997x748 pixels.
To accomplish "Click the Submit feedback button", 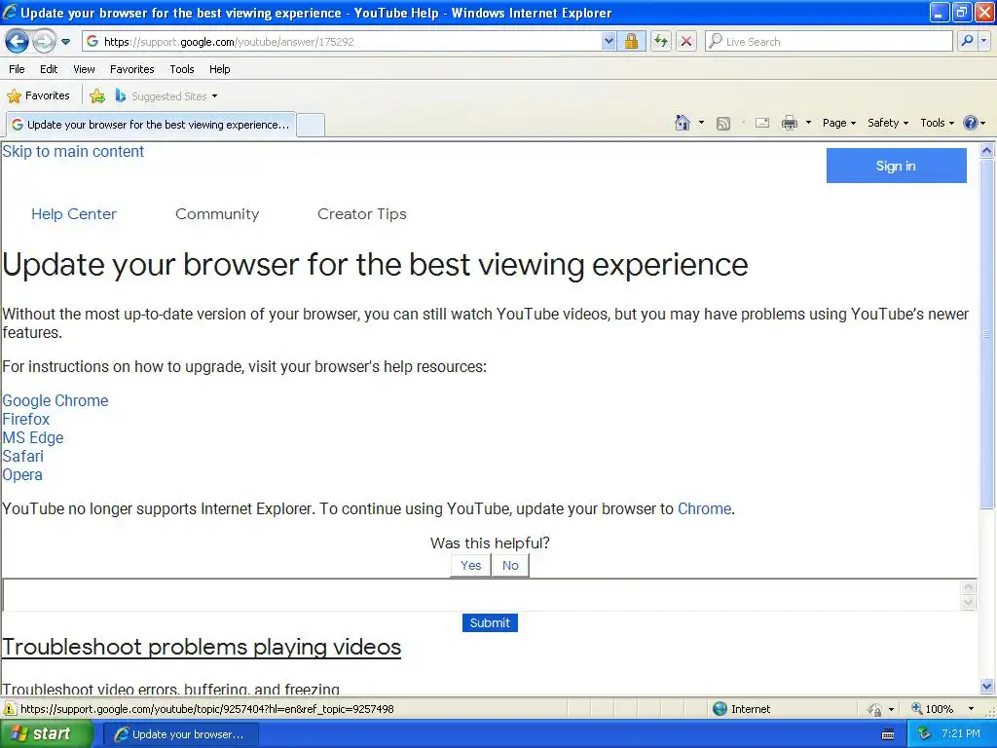I will tap(490, 622).
